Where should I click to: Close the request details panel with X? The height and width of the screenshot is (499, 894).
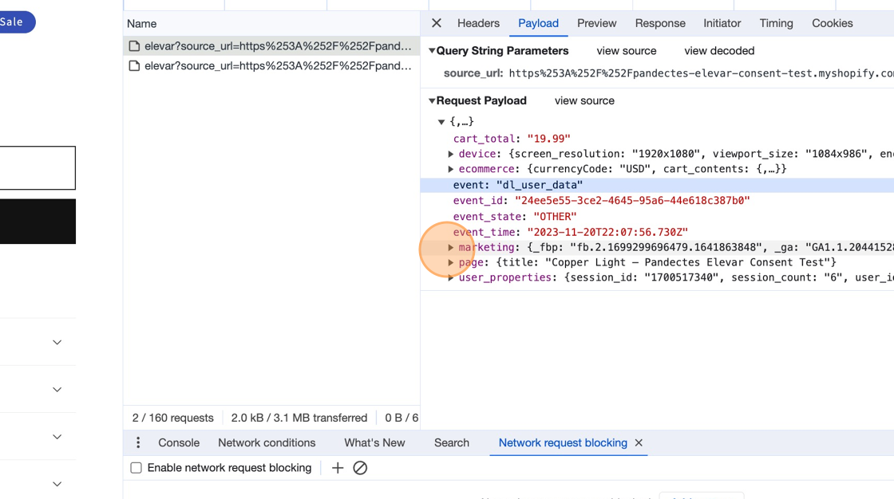pos(436,23)
